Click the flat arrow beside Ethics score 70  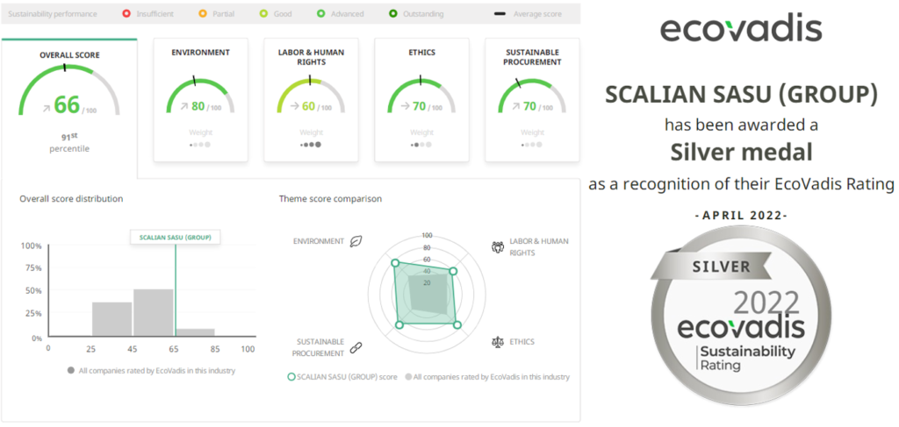coord(405,106)
